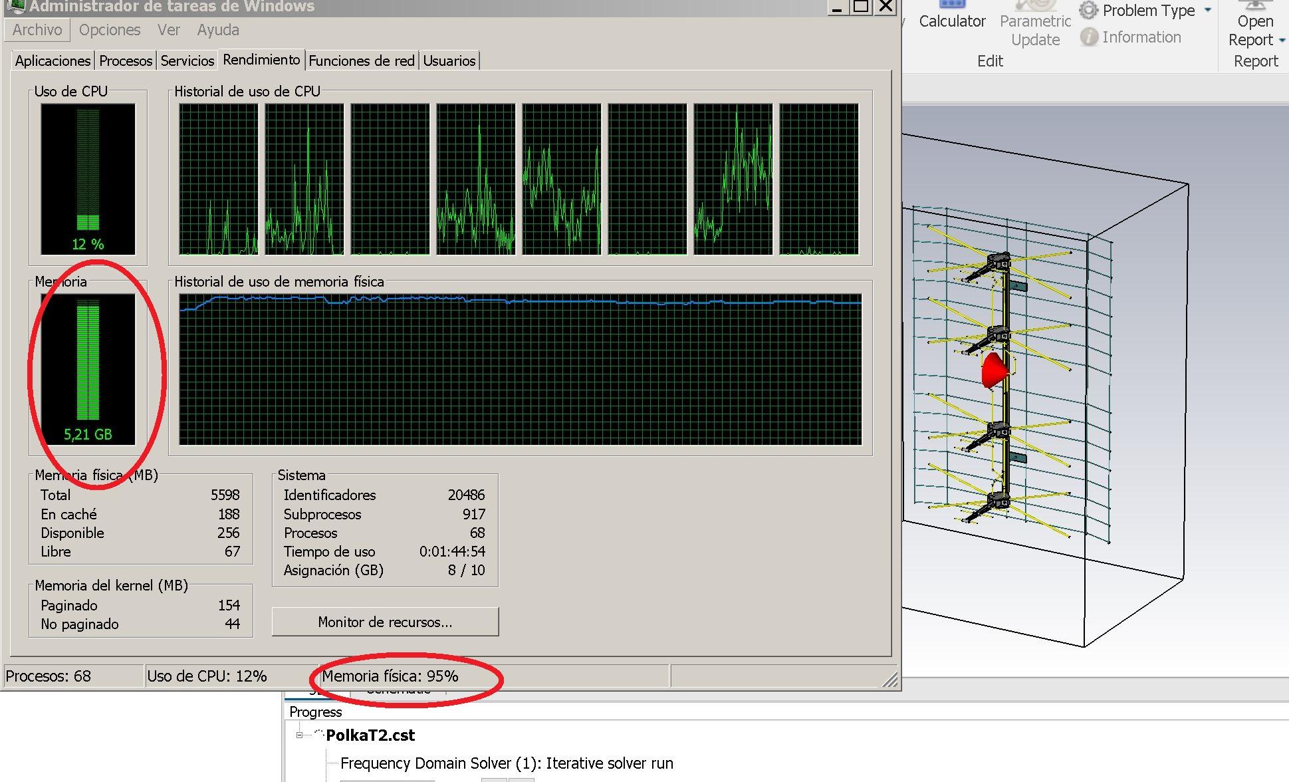Image resolution: width=1289 pixels, height=782 pixels.
Task: Open the Problem Type dropdown arrow
Action: click(1208, 10)
